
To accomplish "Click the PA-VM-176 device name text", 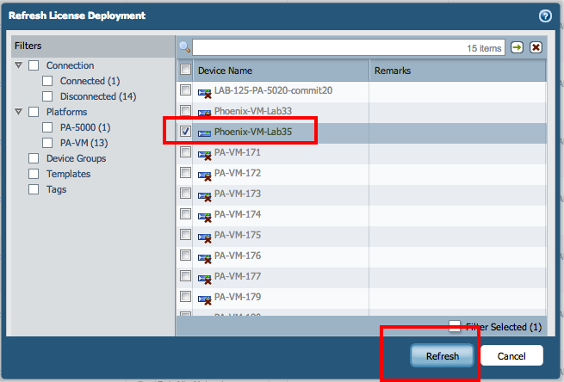I will pyautogui.click(x=238, y=256).
